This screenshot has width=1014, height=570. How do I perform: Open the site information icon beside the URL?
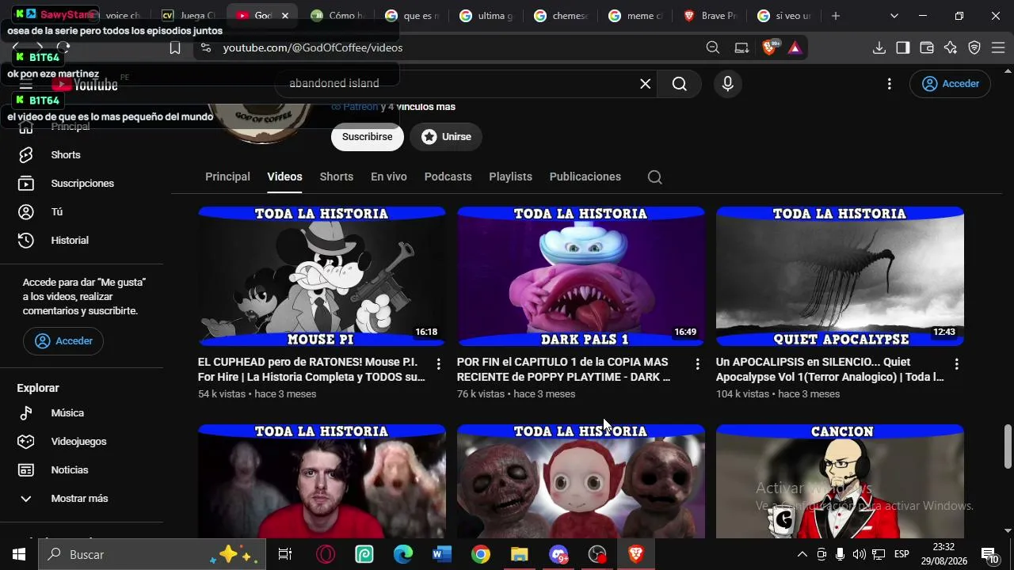(206, 47)
